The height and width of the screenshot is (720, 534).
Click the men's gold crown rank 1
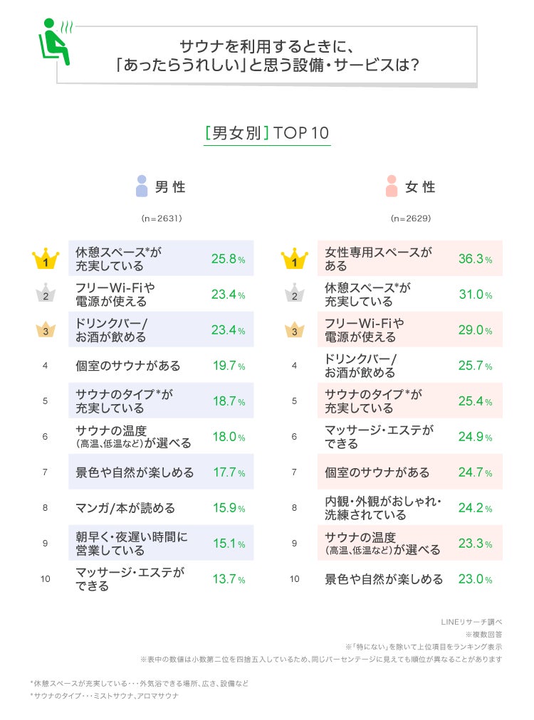pyautogui.click(x=46, y=259)
